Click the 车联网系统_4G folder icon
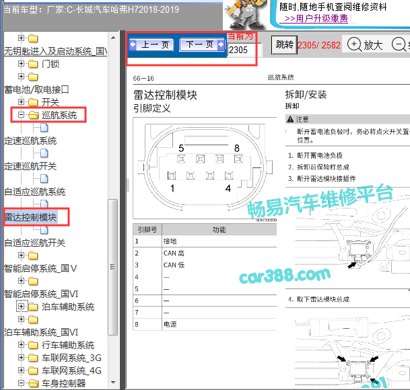The height and width of the screenshot is (390, 410). [x=33, y=371]
